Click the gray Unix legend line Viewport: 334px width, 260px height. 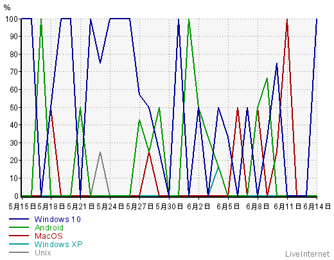[19, 252]
